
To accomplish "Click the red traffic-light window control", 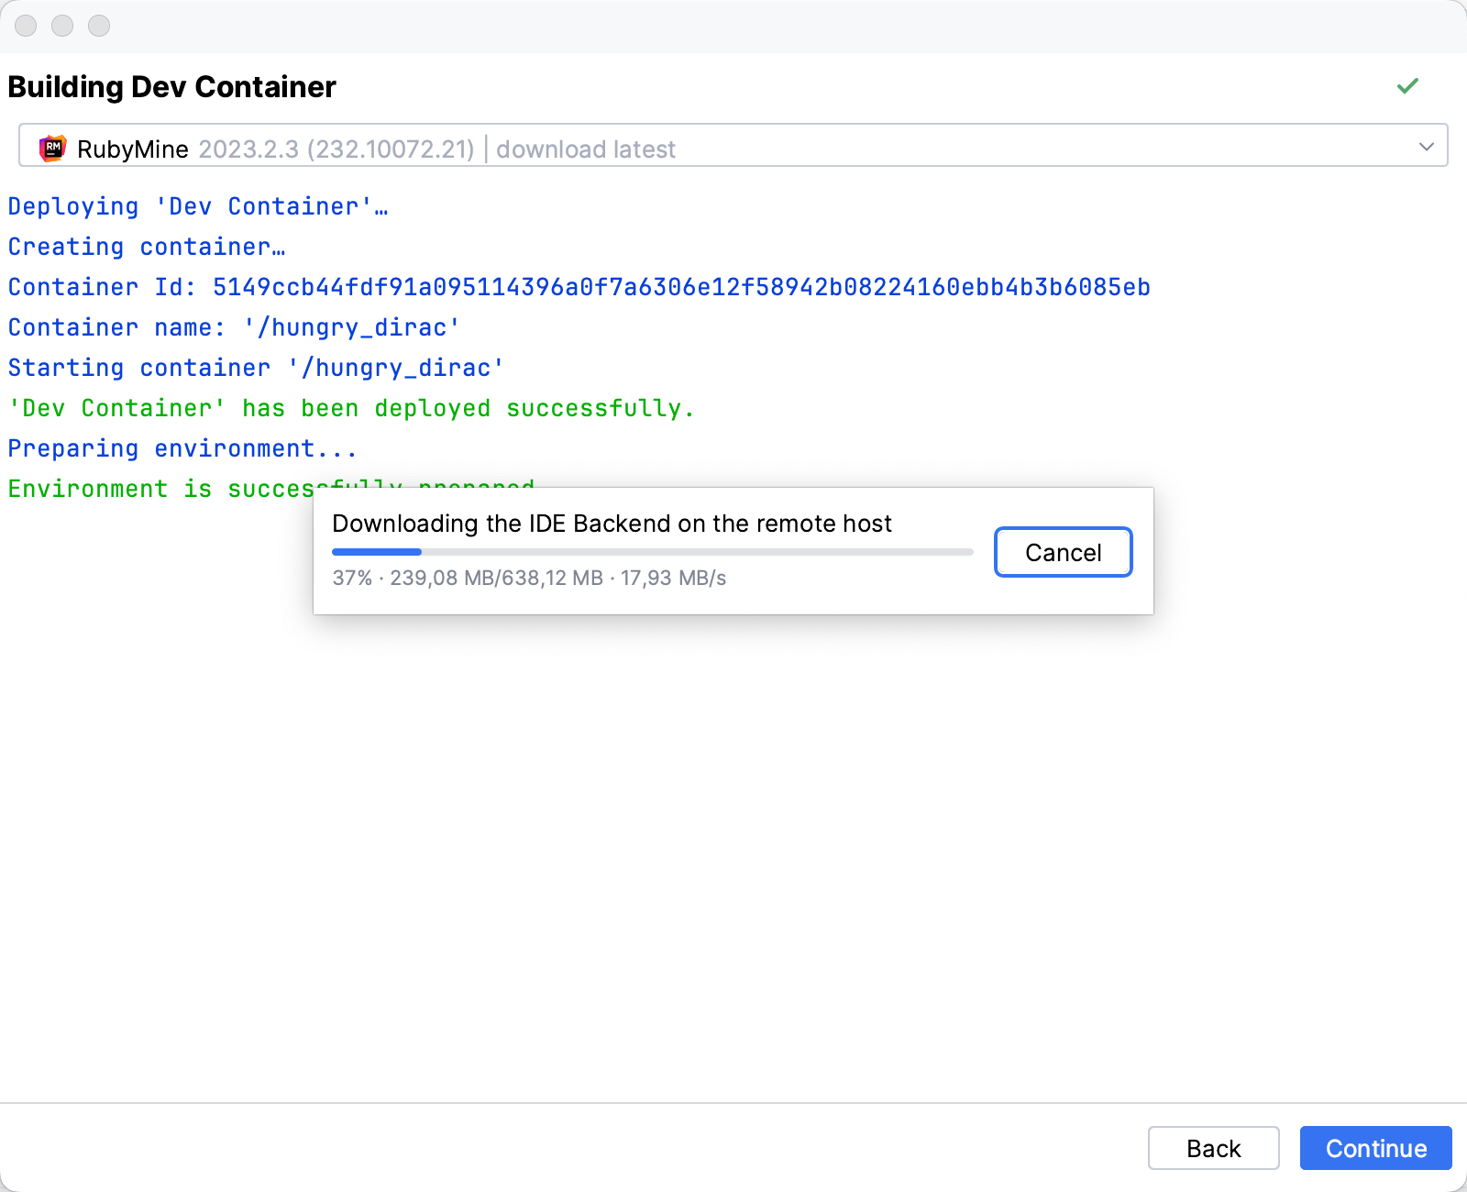I will coord(27,27).
